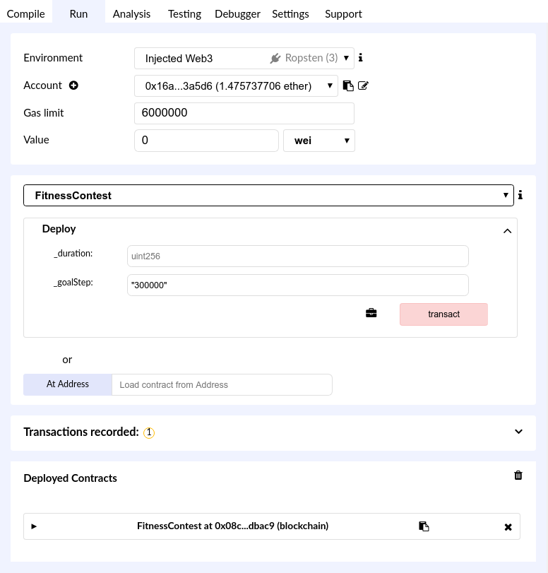Copy the account address to clipboard
This screenshot has width=548, height=573.
click(348, 86)
